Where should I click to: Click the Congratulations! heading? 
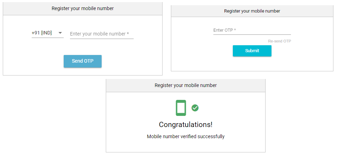click(x=186, y=125)
